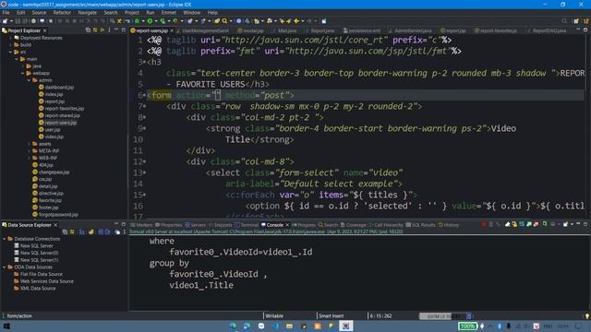The height and width of the screenshot is (332, 591).
Task: Click the Quick Access search icon
Action: point(564,21)
